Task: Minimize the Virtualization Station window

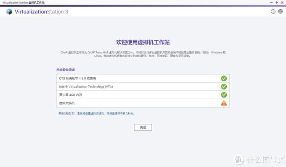Action: 271,3
